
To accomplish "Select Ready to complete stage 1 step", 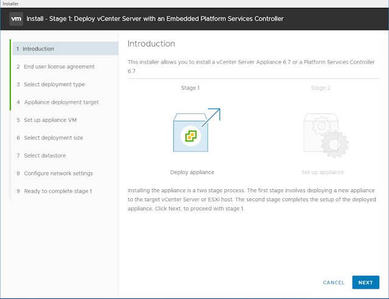I will click(54, 191).
